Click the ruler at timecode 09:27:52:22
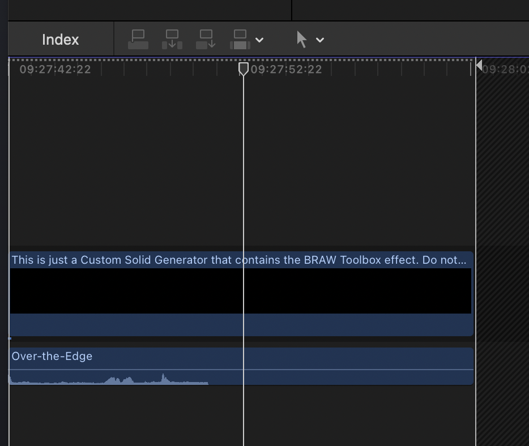The width and height of the screenshot is (529, 446). [286, 70]
